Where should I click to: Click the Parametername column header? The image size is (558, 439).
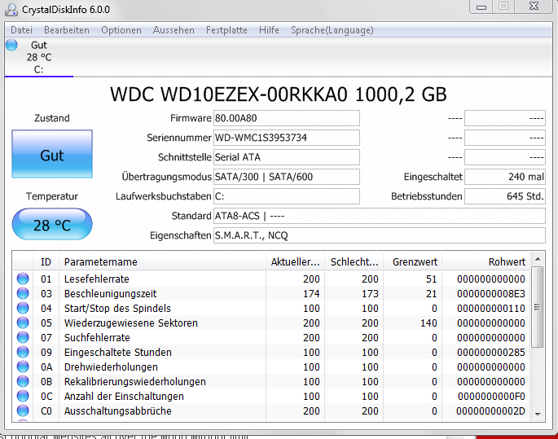pyautogui.click(x=162, y=262)
